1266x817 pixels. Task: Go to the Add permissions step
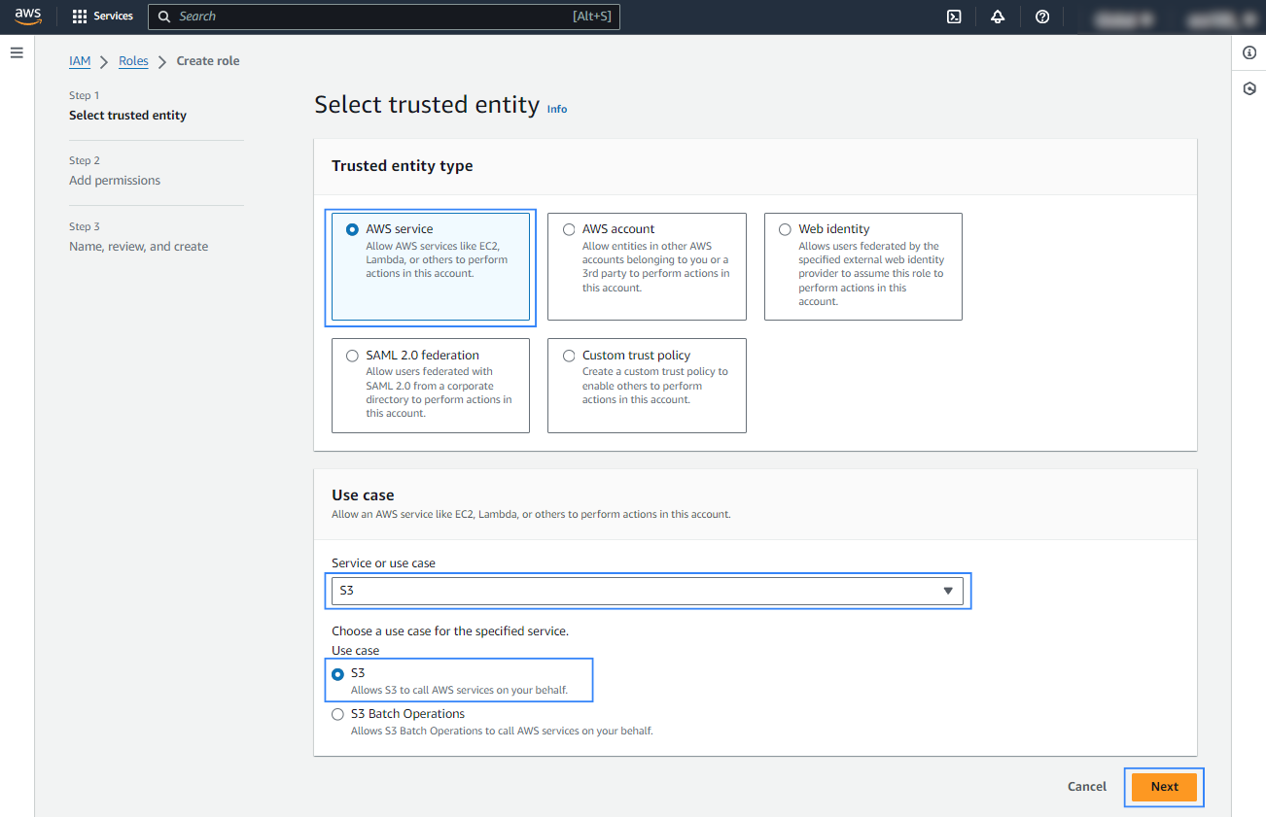pyautogui.click(x=115, y=180)
